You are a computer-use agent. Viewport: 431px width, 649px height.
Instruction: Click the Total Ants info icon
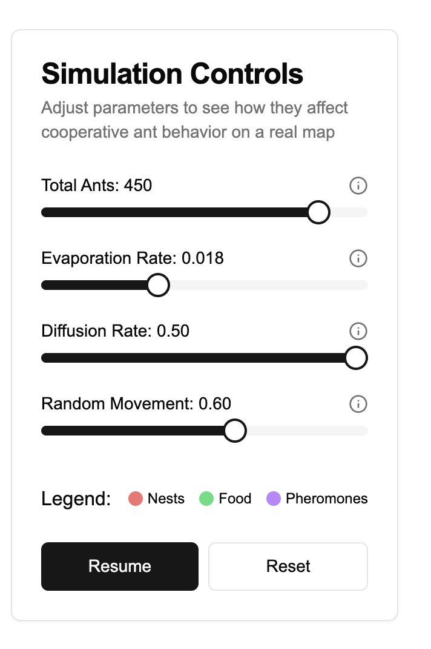(x=358, y=186)
